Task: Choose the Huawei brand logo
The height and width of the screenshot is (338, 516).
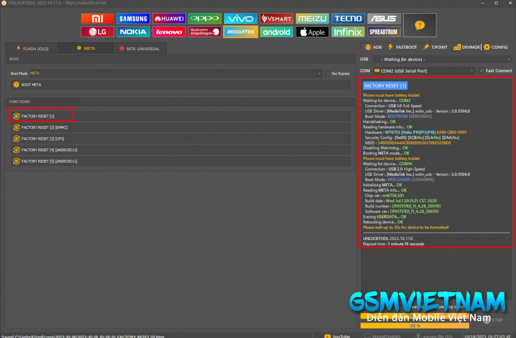Action: (169, 19)
